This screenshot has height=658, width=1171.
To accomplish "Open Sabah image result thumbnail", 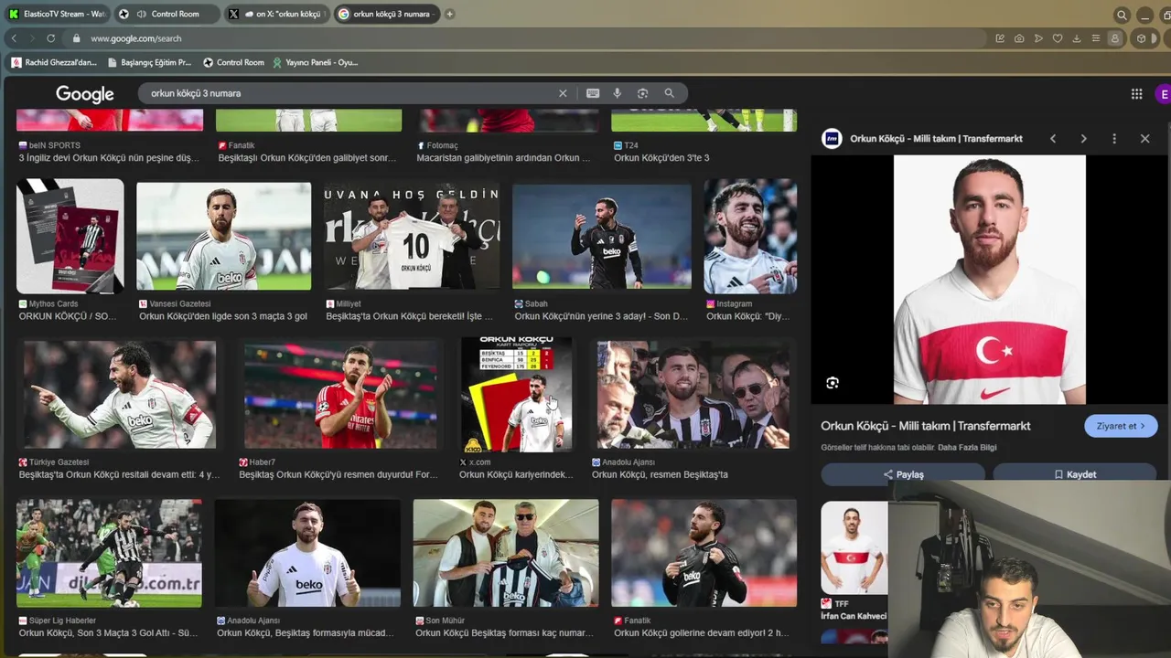I will pyautogui.click(x=602, y=237).
